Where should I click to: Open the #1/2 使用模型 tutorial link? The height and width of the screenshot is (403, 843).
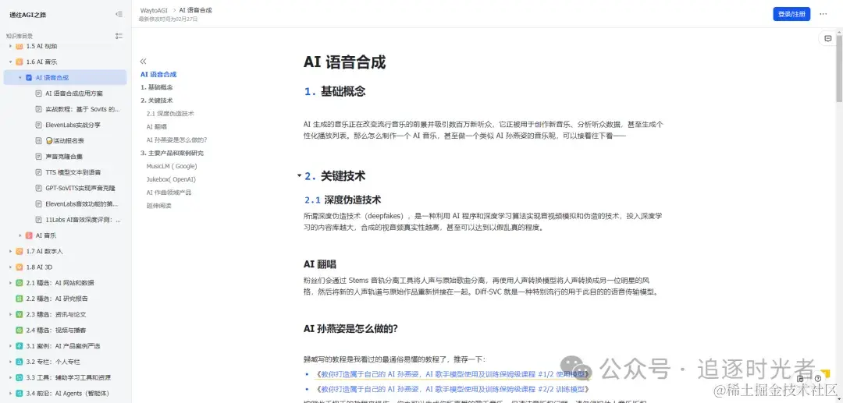[453, 374]
